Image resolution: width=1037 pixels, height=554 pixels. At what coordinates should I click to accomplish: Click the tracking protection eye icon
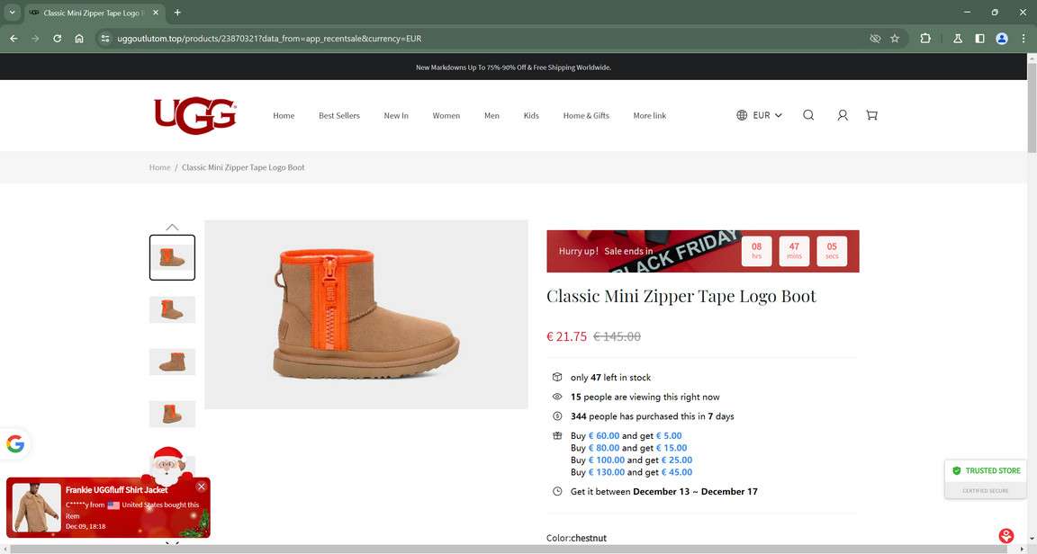[x=875, y=39]
